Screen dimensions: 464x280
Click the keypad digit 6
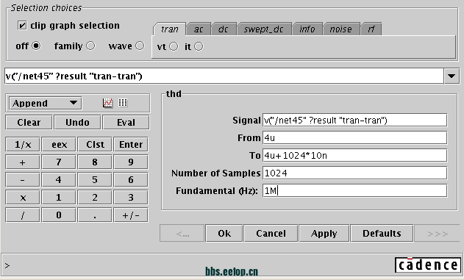point(131,180)
